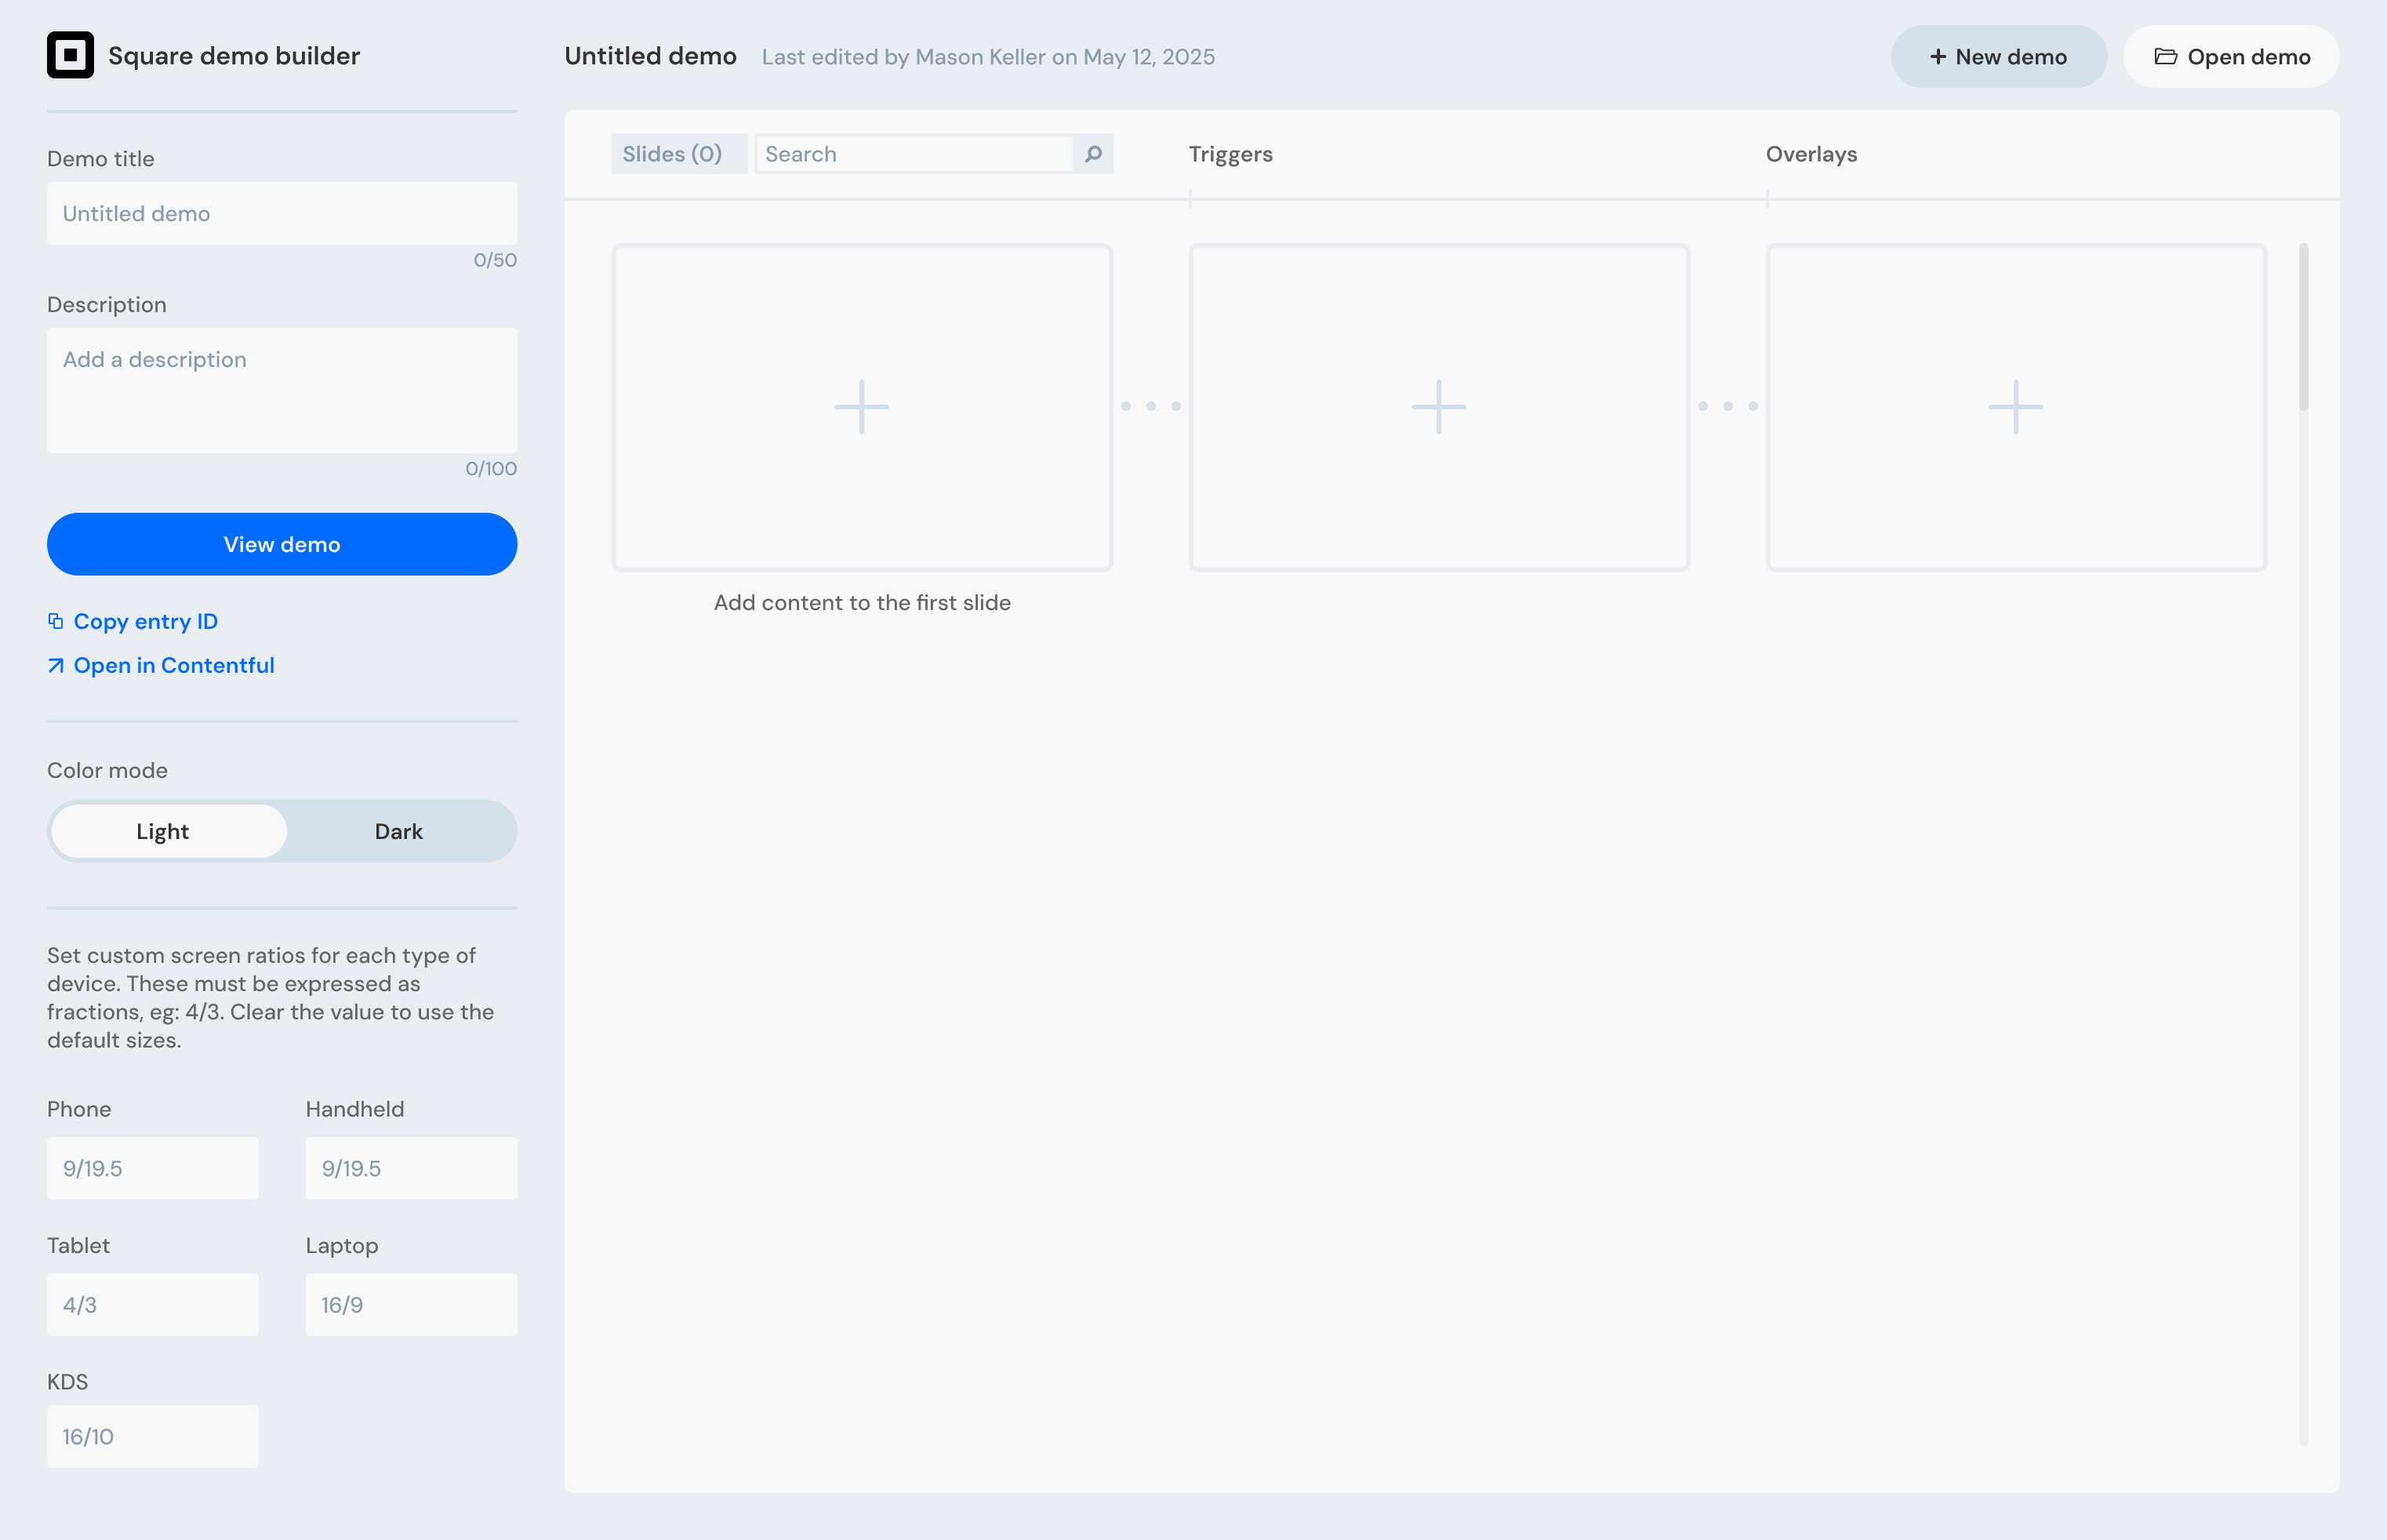Add content to the first slide placeholder

point(862,406)
